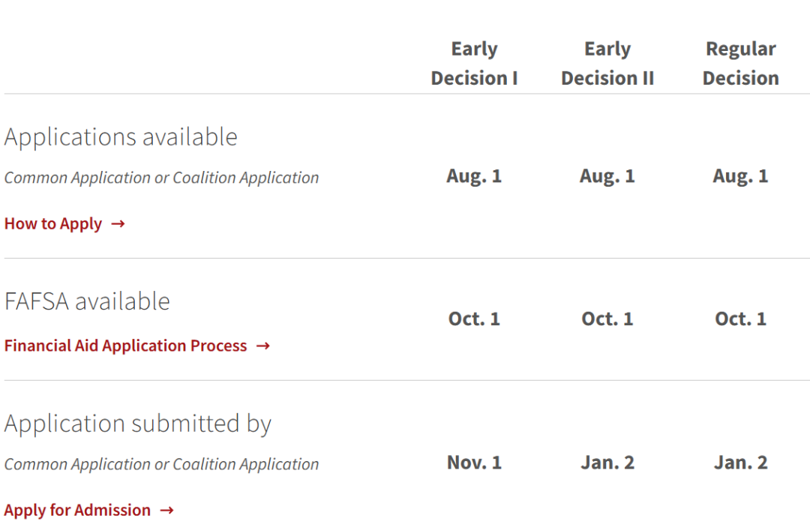Click the arrow next to How to Apply

118,223
